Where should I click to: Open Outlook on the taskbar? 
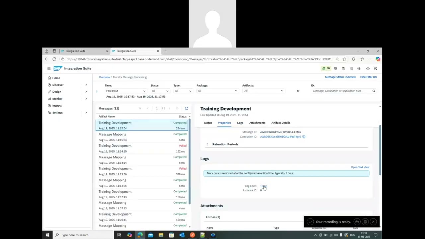pos(182,235)
